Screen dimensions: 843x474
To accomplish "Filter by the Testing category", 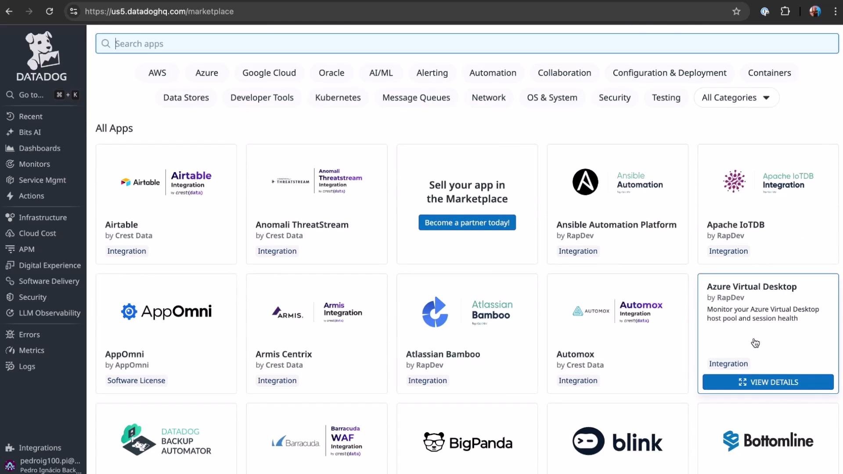I will [666, 97].
